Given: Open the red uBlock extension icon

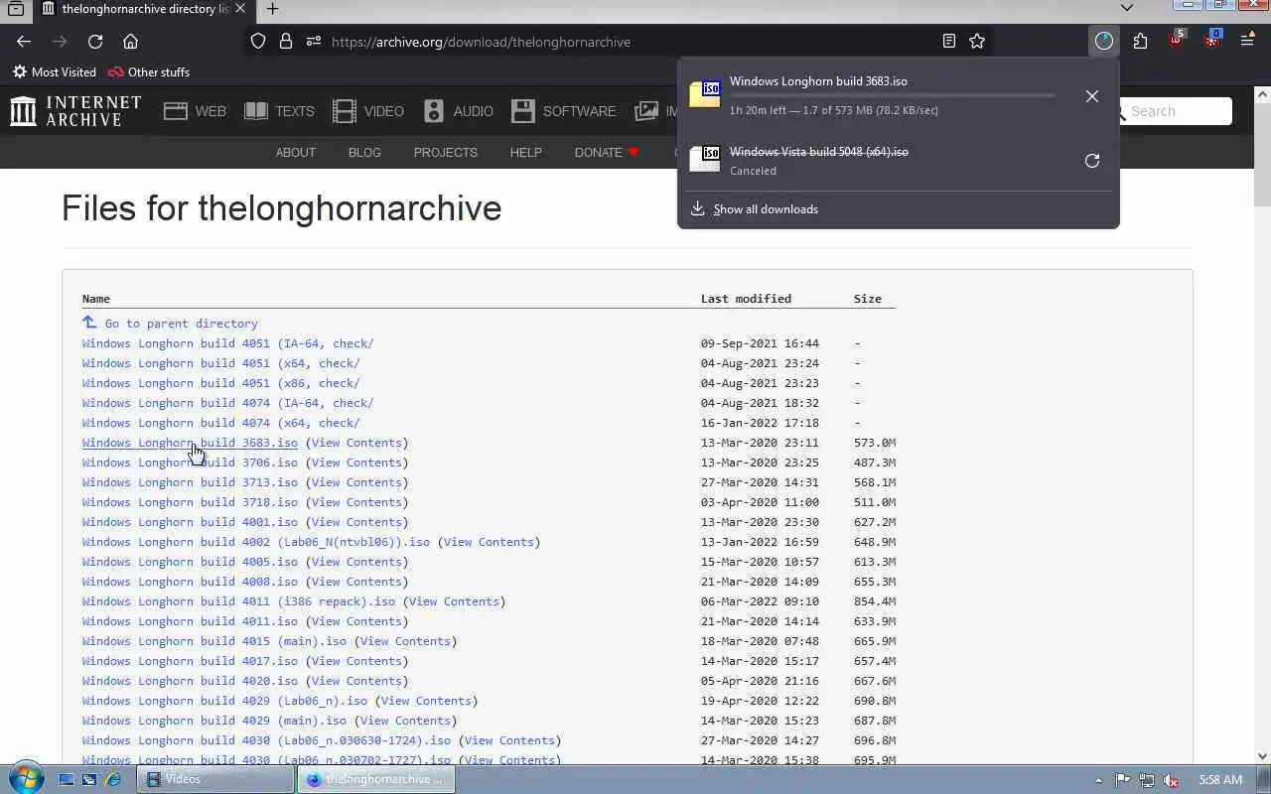Looking at the screenshot, I should pyautogui.click(x=1176, y=40).
